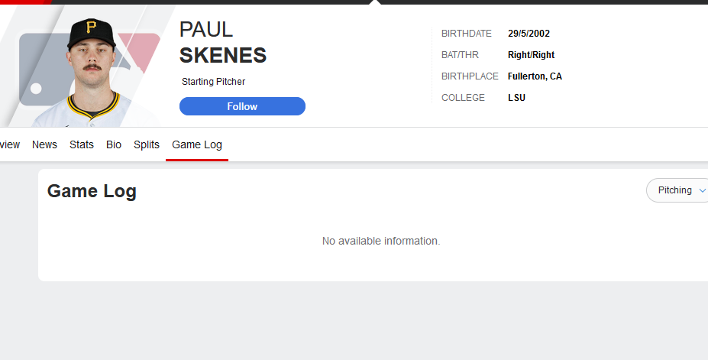708x360 pixels.
Task: Switch to the Stats tab
Action: click(x=82, y=144)
